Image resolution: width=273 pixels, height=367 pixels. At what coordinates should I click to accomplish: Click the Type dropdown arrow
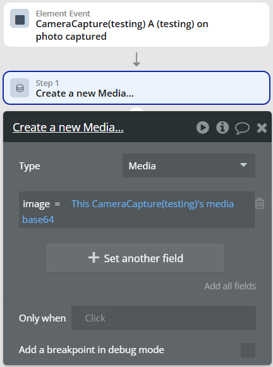point(243,165)
